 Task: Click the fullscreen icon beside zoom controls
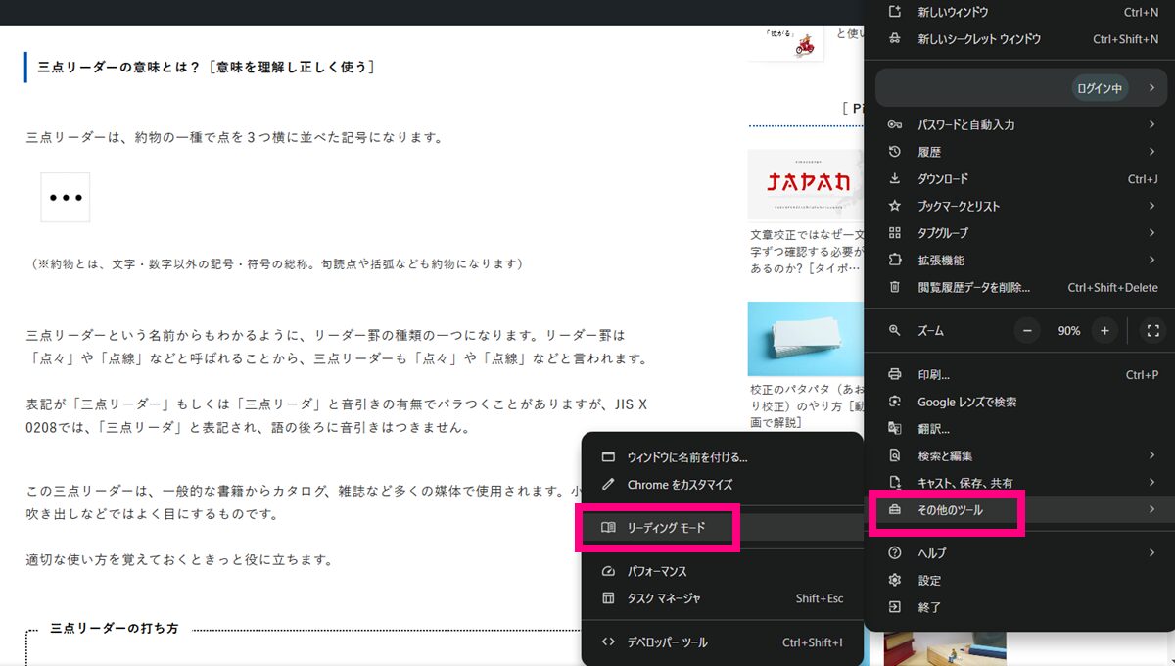(x=1152, y=331)
